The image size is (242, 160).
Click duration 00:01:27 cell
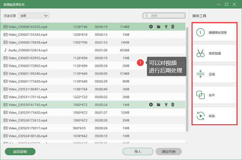coord(101,113)
